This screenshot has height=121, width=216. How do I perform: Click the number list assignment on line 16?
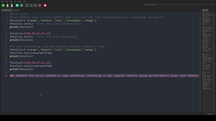pyautogui.click(x=30, y=63)
